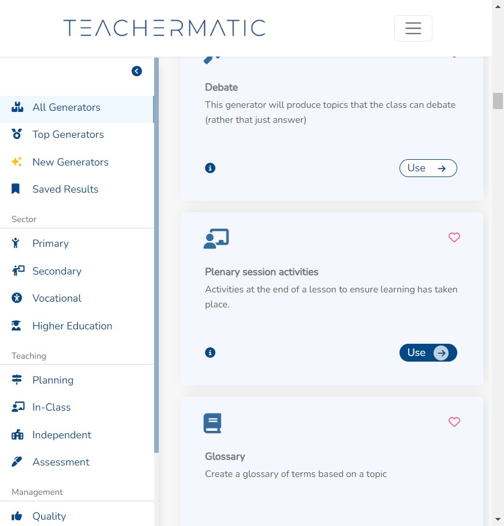Image resolution: width=504 pixels, height=526 pixels.
Task: Use the Debate generator
Action: pyautogui.click(x=428, y=168)
